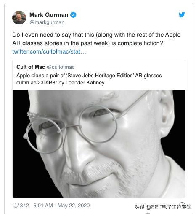Open the twitter.com/cultofmac/stat… link
This screenshot has height=214, width=196.
(49, 51)
